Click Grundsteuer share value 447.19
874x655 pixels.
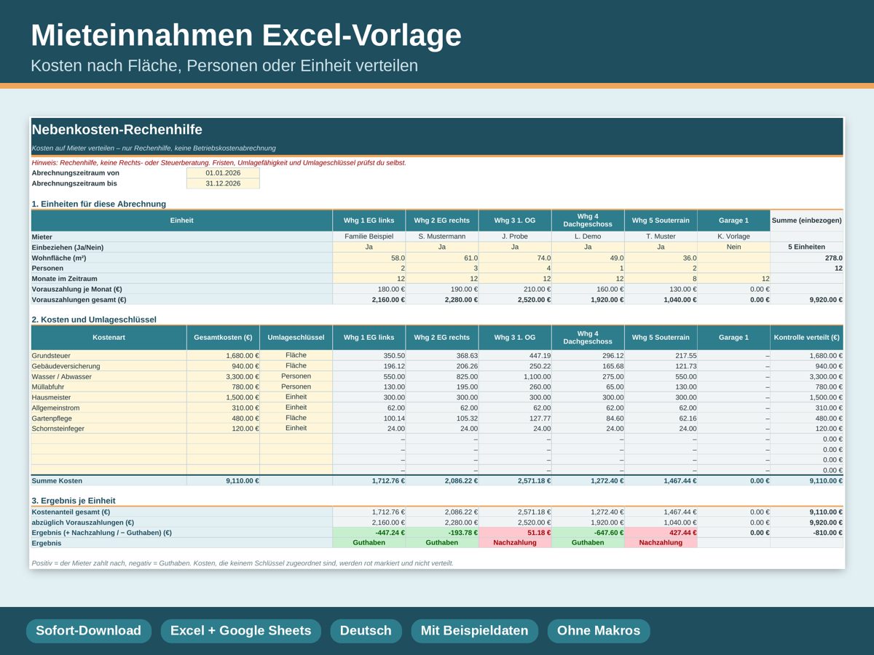pos(515,355)
